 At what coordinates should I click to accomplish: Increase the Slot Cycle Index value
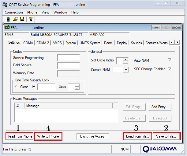(x=126, y=59)
